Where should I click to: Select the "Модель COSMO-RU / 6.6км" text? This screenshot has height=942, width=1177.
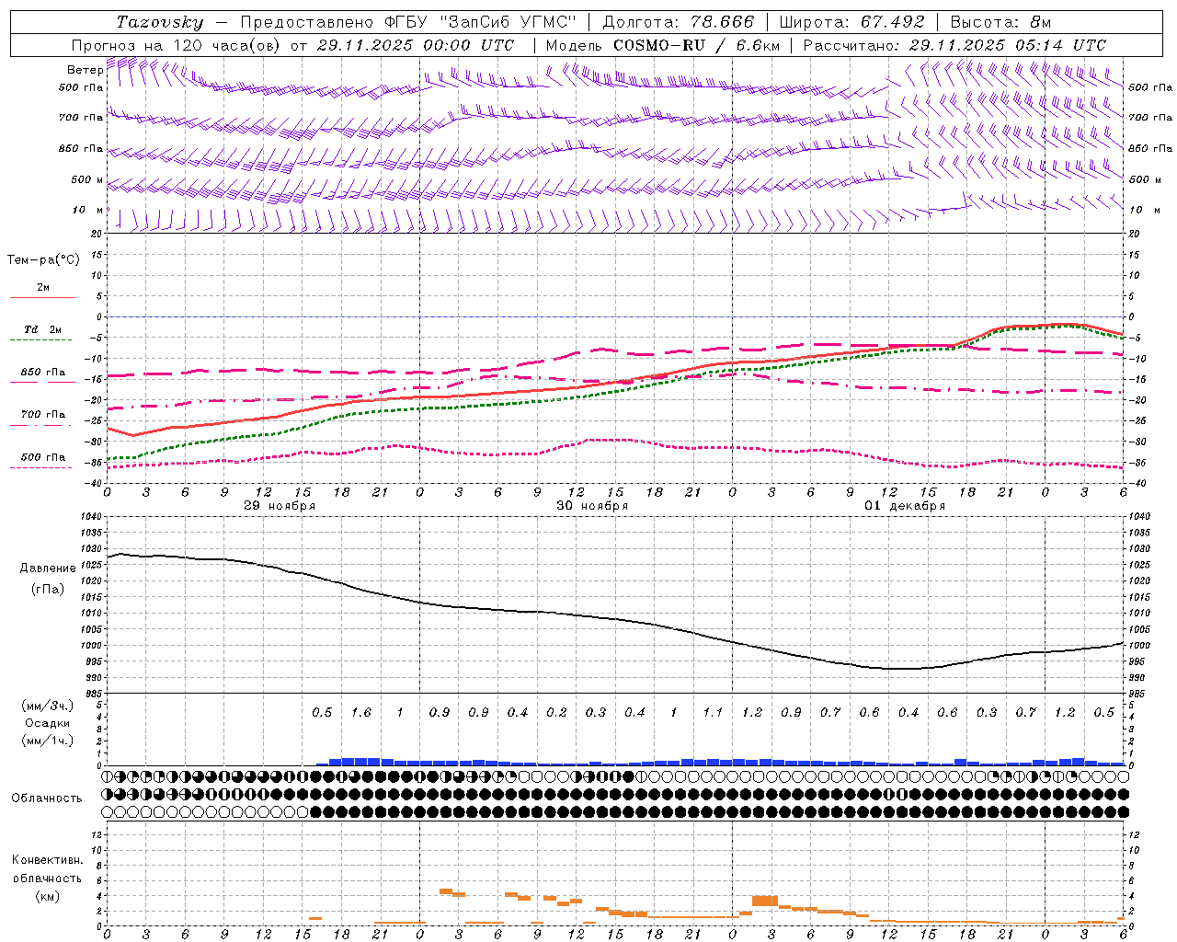pyautogui.click(x=663, y=44)
